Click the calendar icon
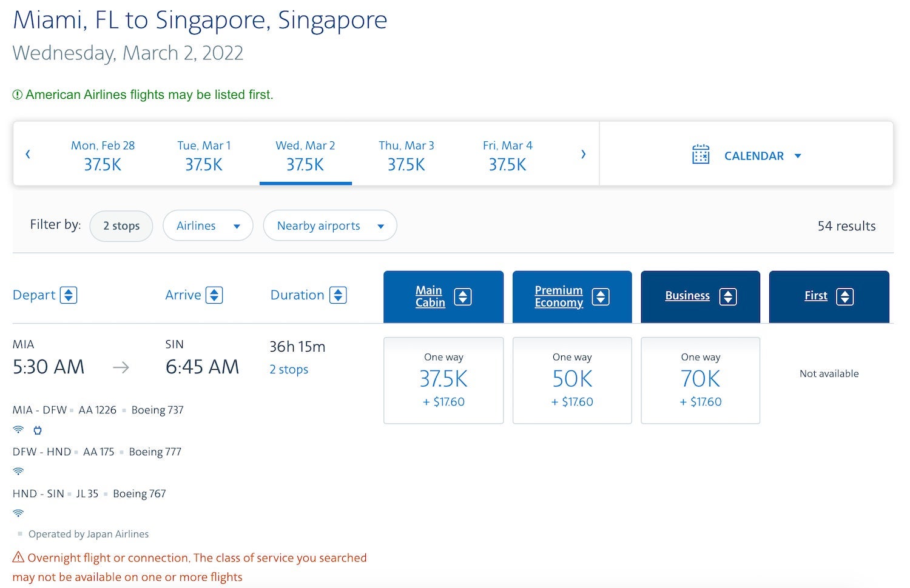 [x=701, y=155]
